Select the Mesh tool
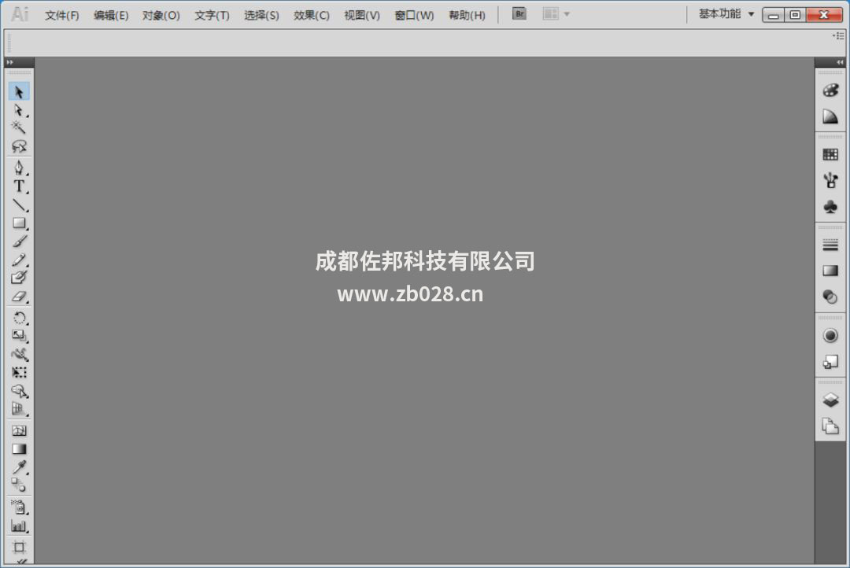850x568 pixels. click(19, 431)
